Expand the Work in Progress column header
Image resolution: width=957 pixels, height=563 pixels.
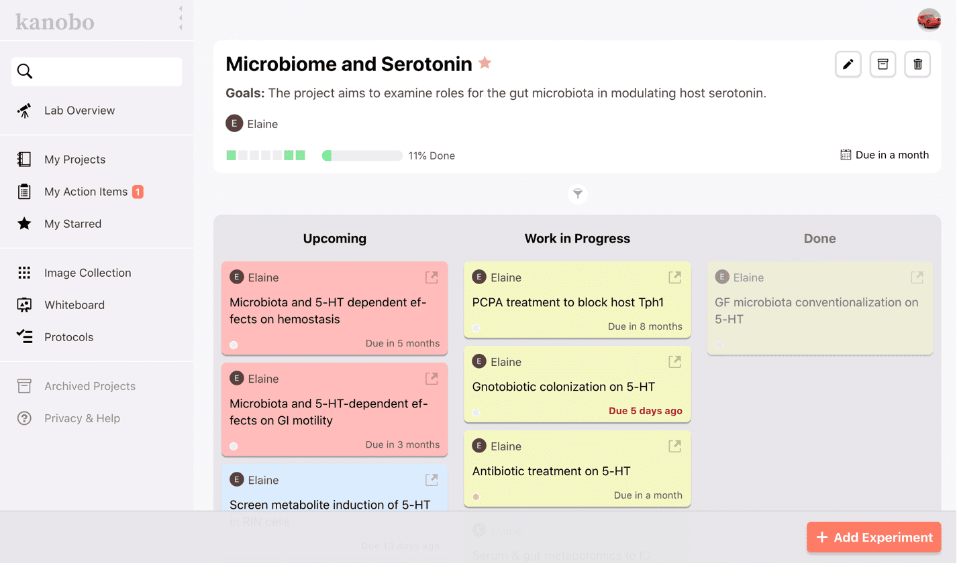point(577,239)
